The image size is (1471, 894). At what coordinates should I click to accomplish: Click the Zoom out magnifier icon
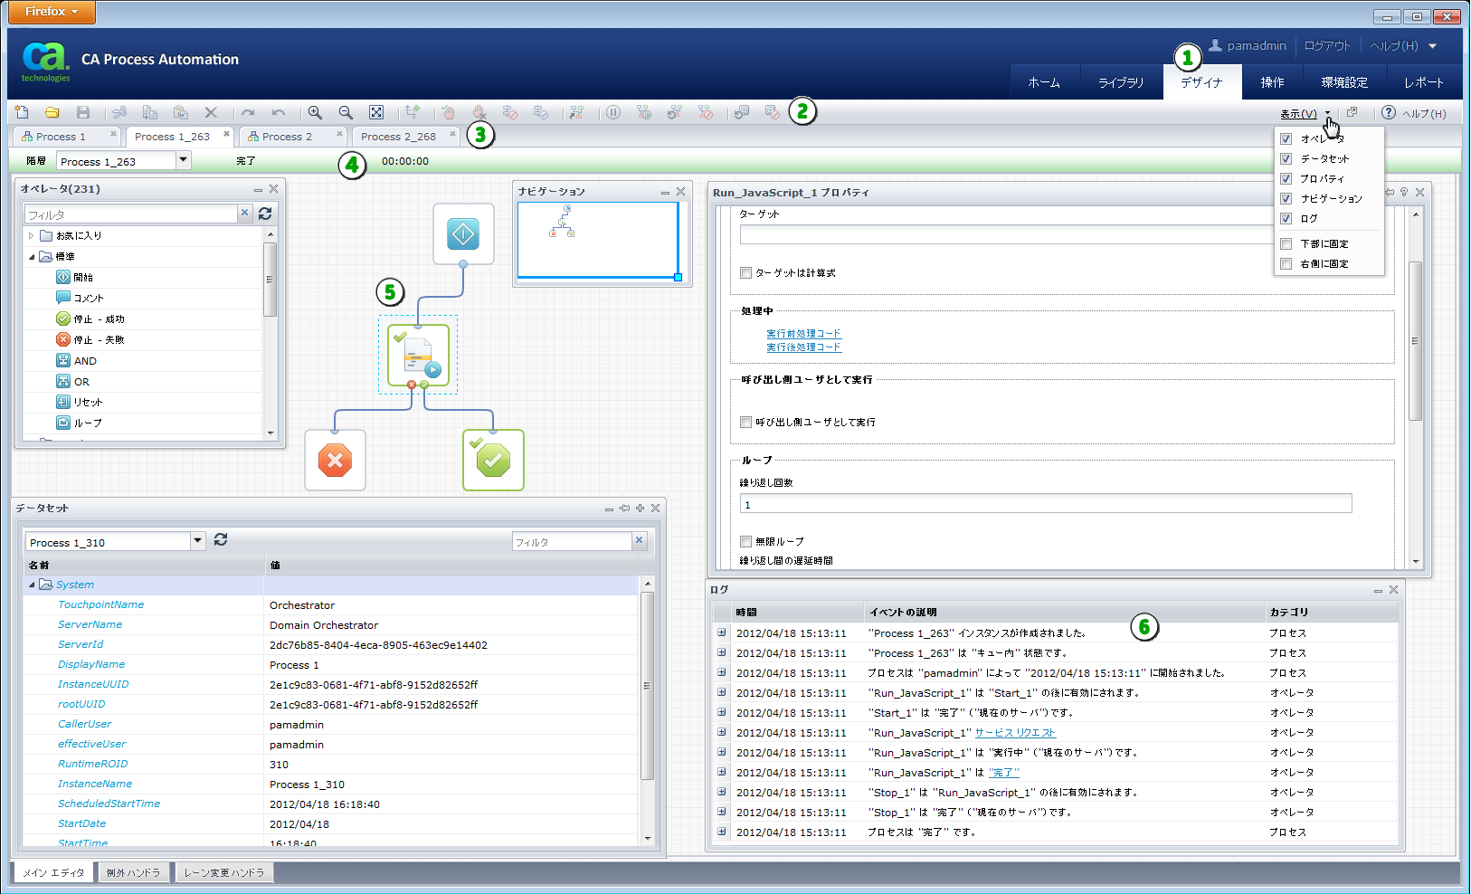(x=346, y=112)
